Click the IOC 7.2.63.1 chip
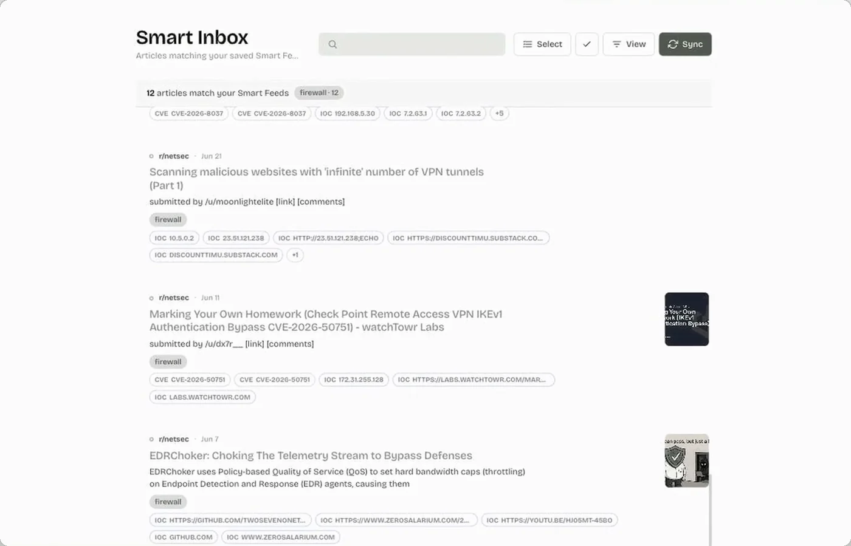851x546 pixels. [408, 114]
